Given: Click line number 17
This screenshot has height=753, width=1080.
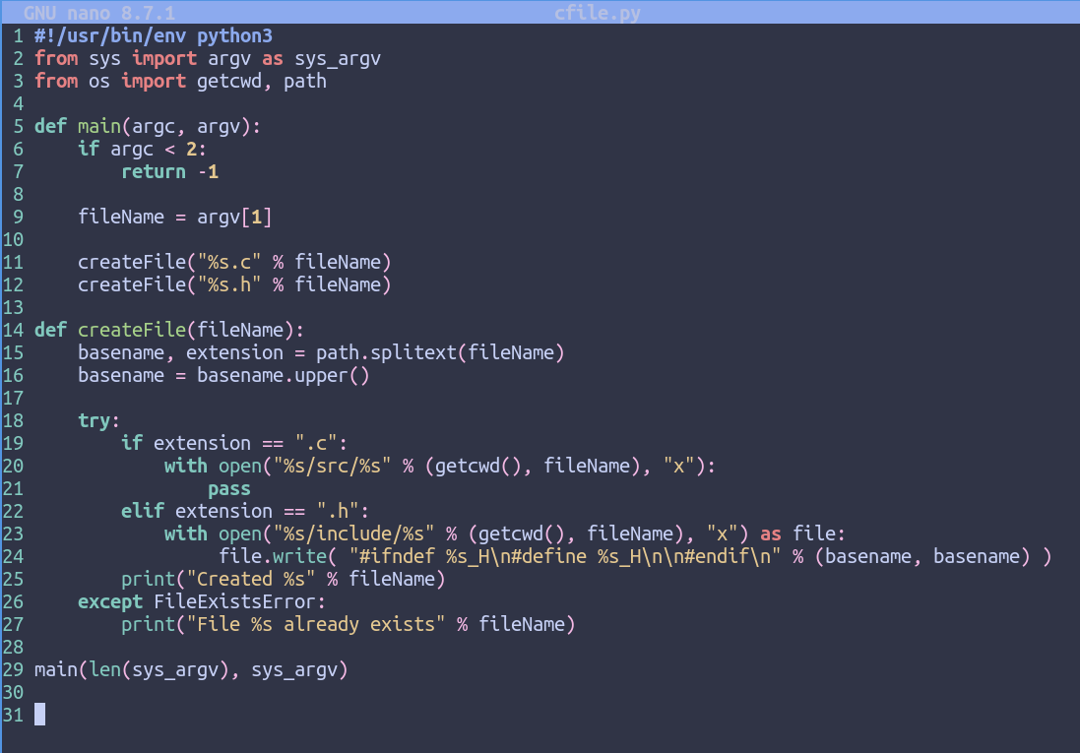Looking at the screenshot, I should pos(13,399).
